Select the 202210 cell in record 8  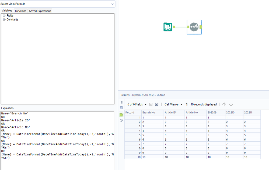(234, 148)
